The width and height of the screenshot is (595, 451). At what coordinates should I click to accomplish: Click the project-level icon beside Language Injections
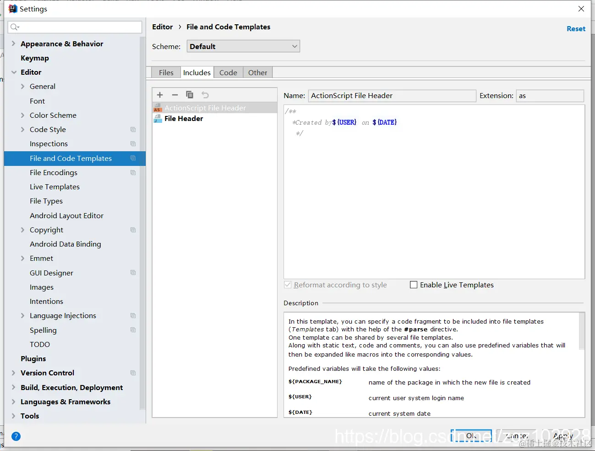[133, 316]
